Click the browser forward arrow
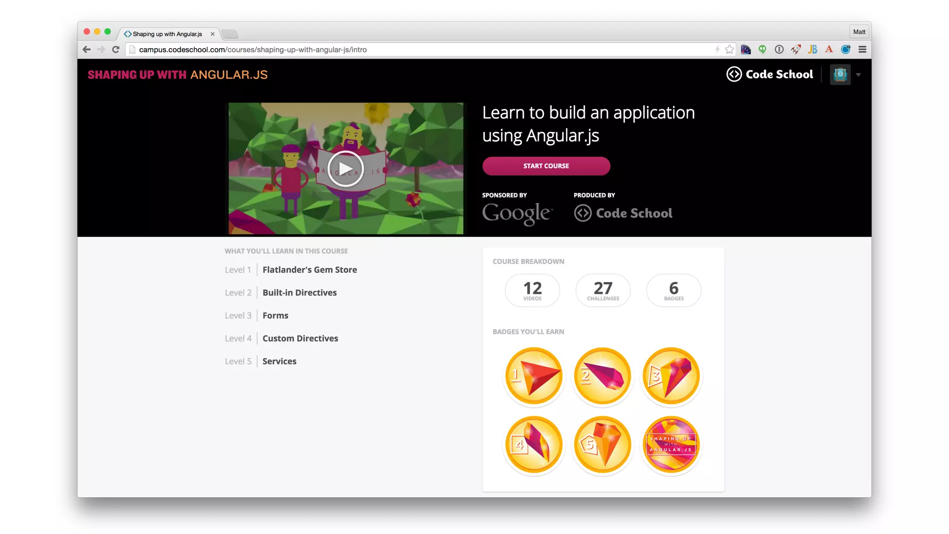This screenshot has height=534, width=949. tap(101, 50)
